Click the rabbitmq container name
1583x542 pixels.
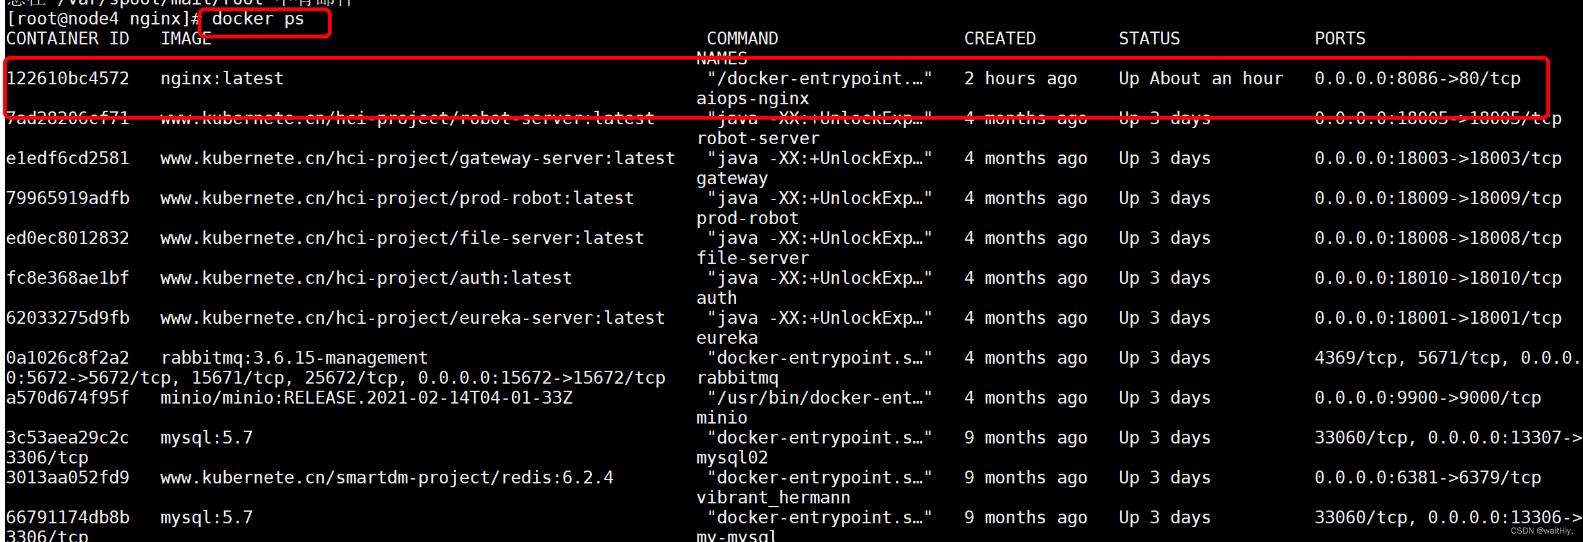coord(737,378)
